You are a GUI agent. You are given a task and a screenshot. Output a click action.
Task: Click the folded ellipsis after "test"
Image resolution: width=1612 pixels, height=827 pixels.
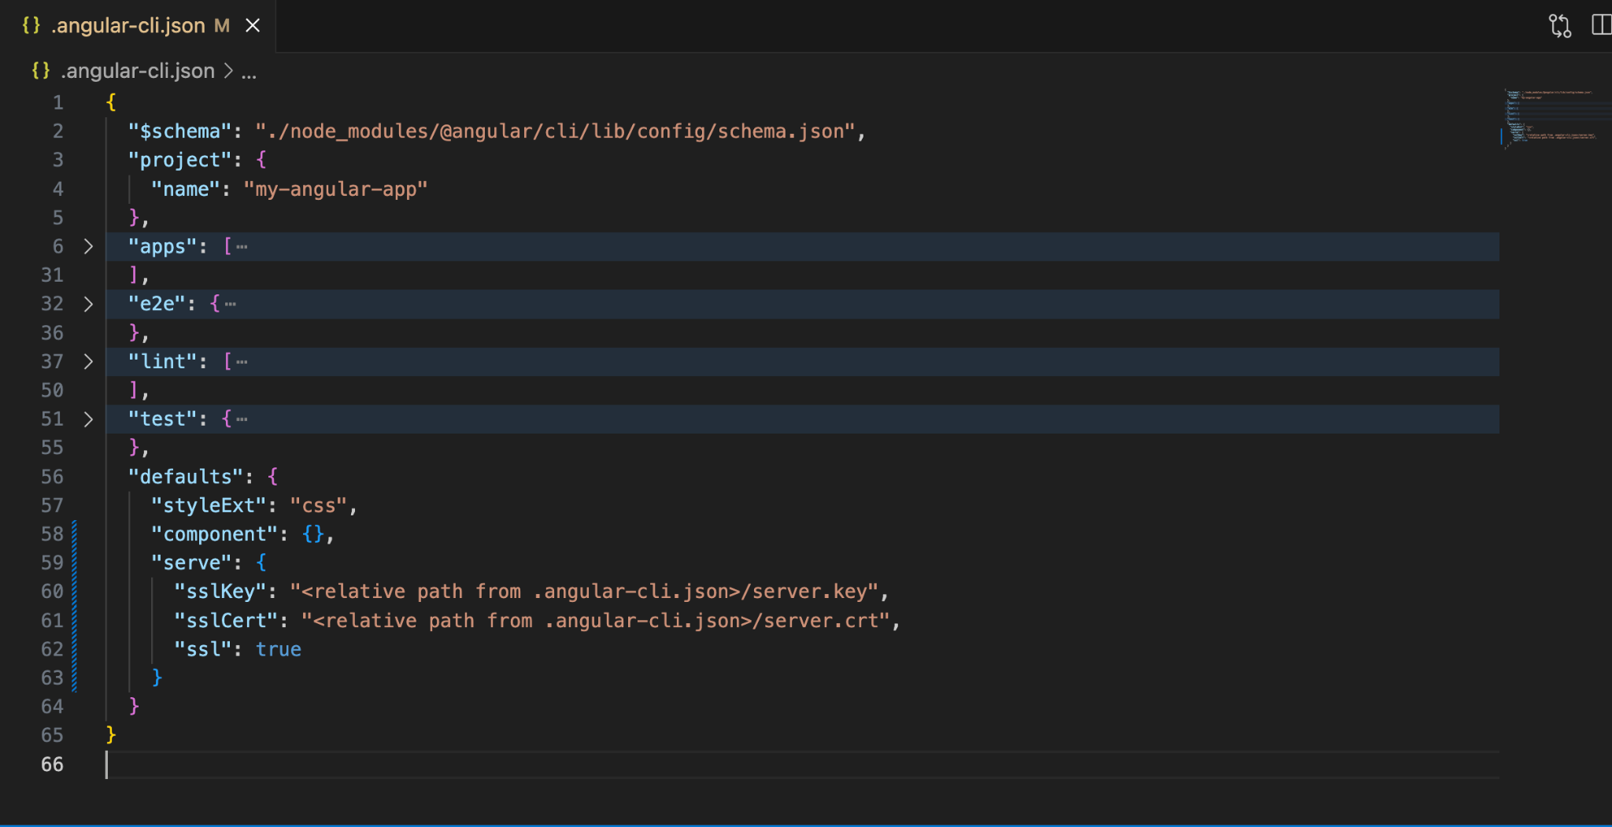(x=242, y=419)
